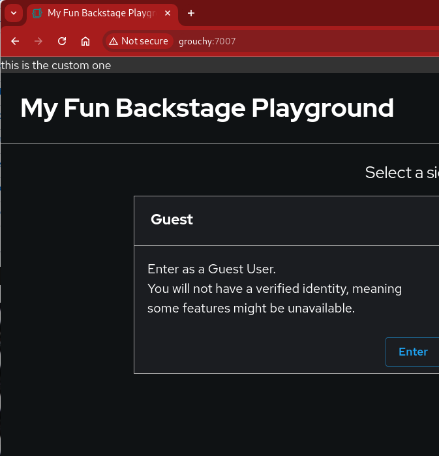The image size is (439, 456).
Task: Select the My Fun Backstage Playground tab
Action: [98, 13]
